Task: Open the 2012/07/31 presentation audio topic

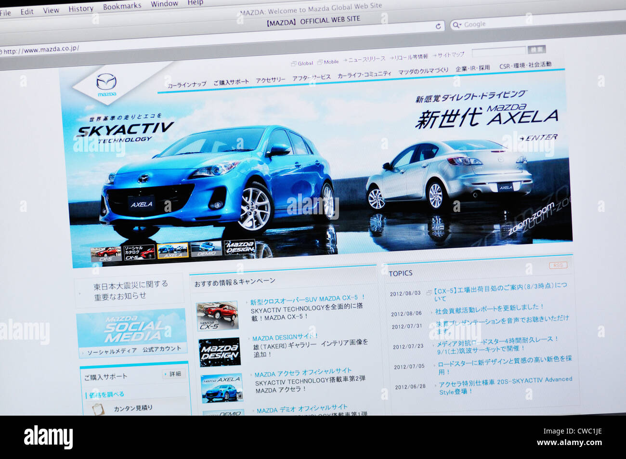Action: pyautogui.click(x=502, y=325)
